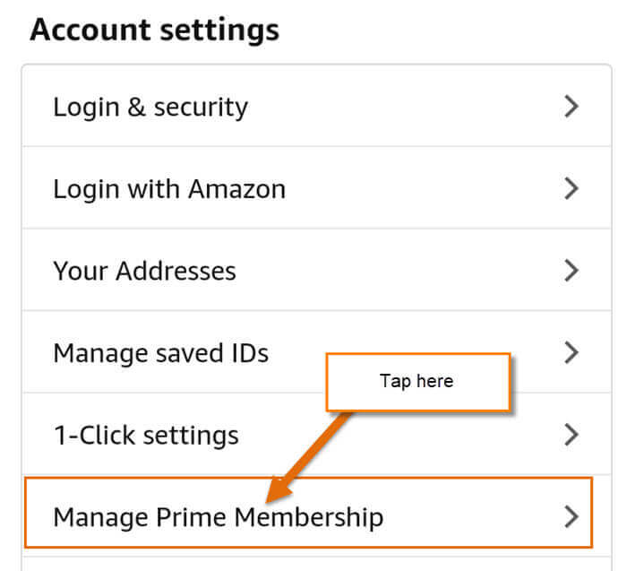Click the arrow icon for Your Addresses
The height and width of the screenshot is (571, 627).
click(x=571, y=271)
